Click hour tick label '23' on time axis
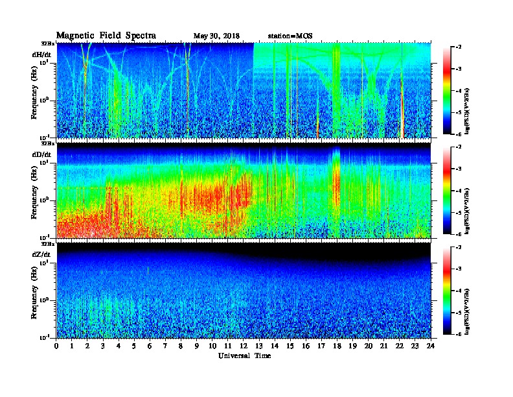This screenshot has height=397, width=513. pos(415,346)
